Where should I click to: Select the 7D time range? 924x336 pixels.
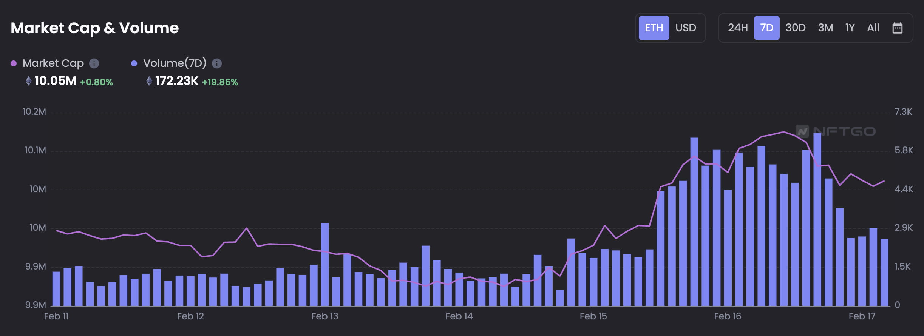click(x=766, y=28)
